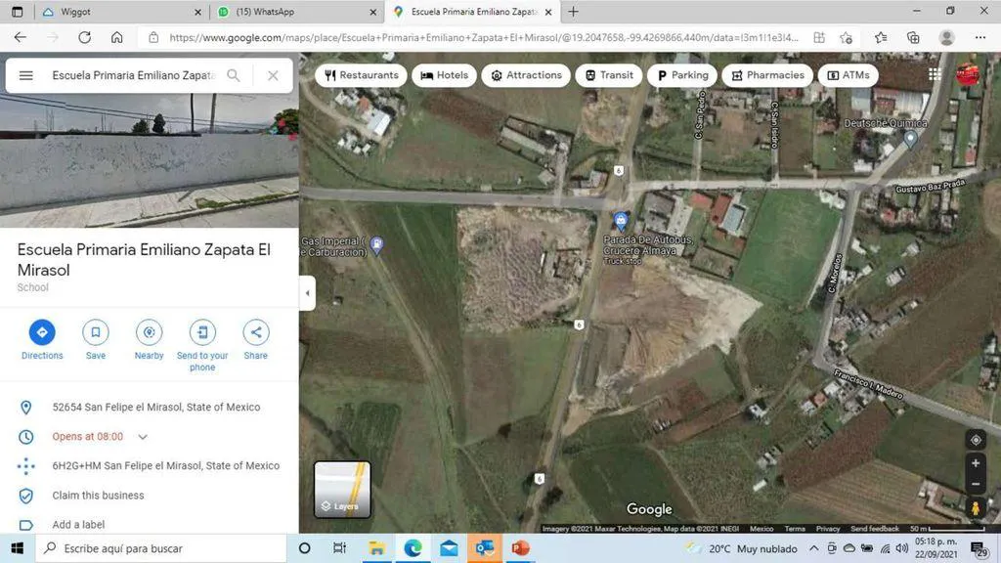Open the Terms link on the map footer
This screenshot has height=563, width=1001.
(794, 529)
